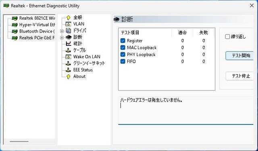The height and width of the screenshot is (151, 258).
Task: Open the Wake On LAN icon
Action: (x=68, y=57)
